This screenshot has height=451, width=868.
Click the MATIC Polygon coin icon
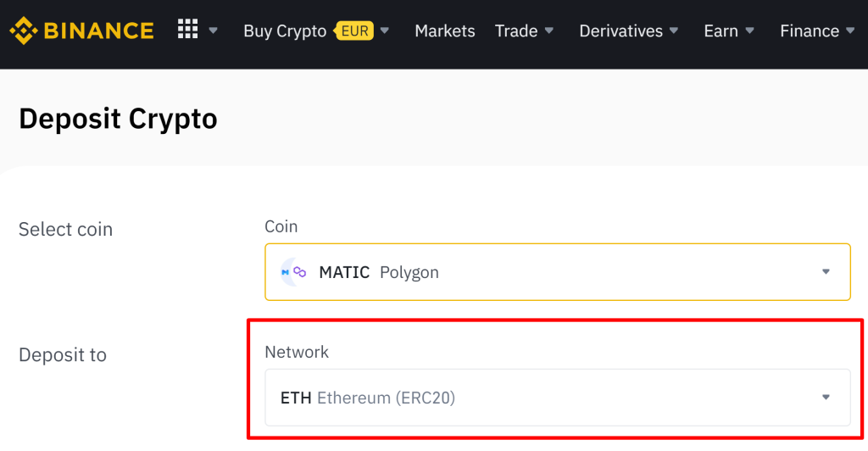pyautogui.click(x=293, y=272)
